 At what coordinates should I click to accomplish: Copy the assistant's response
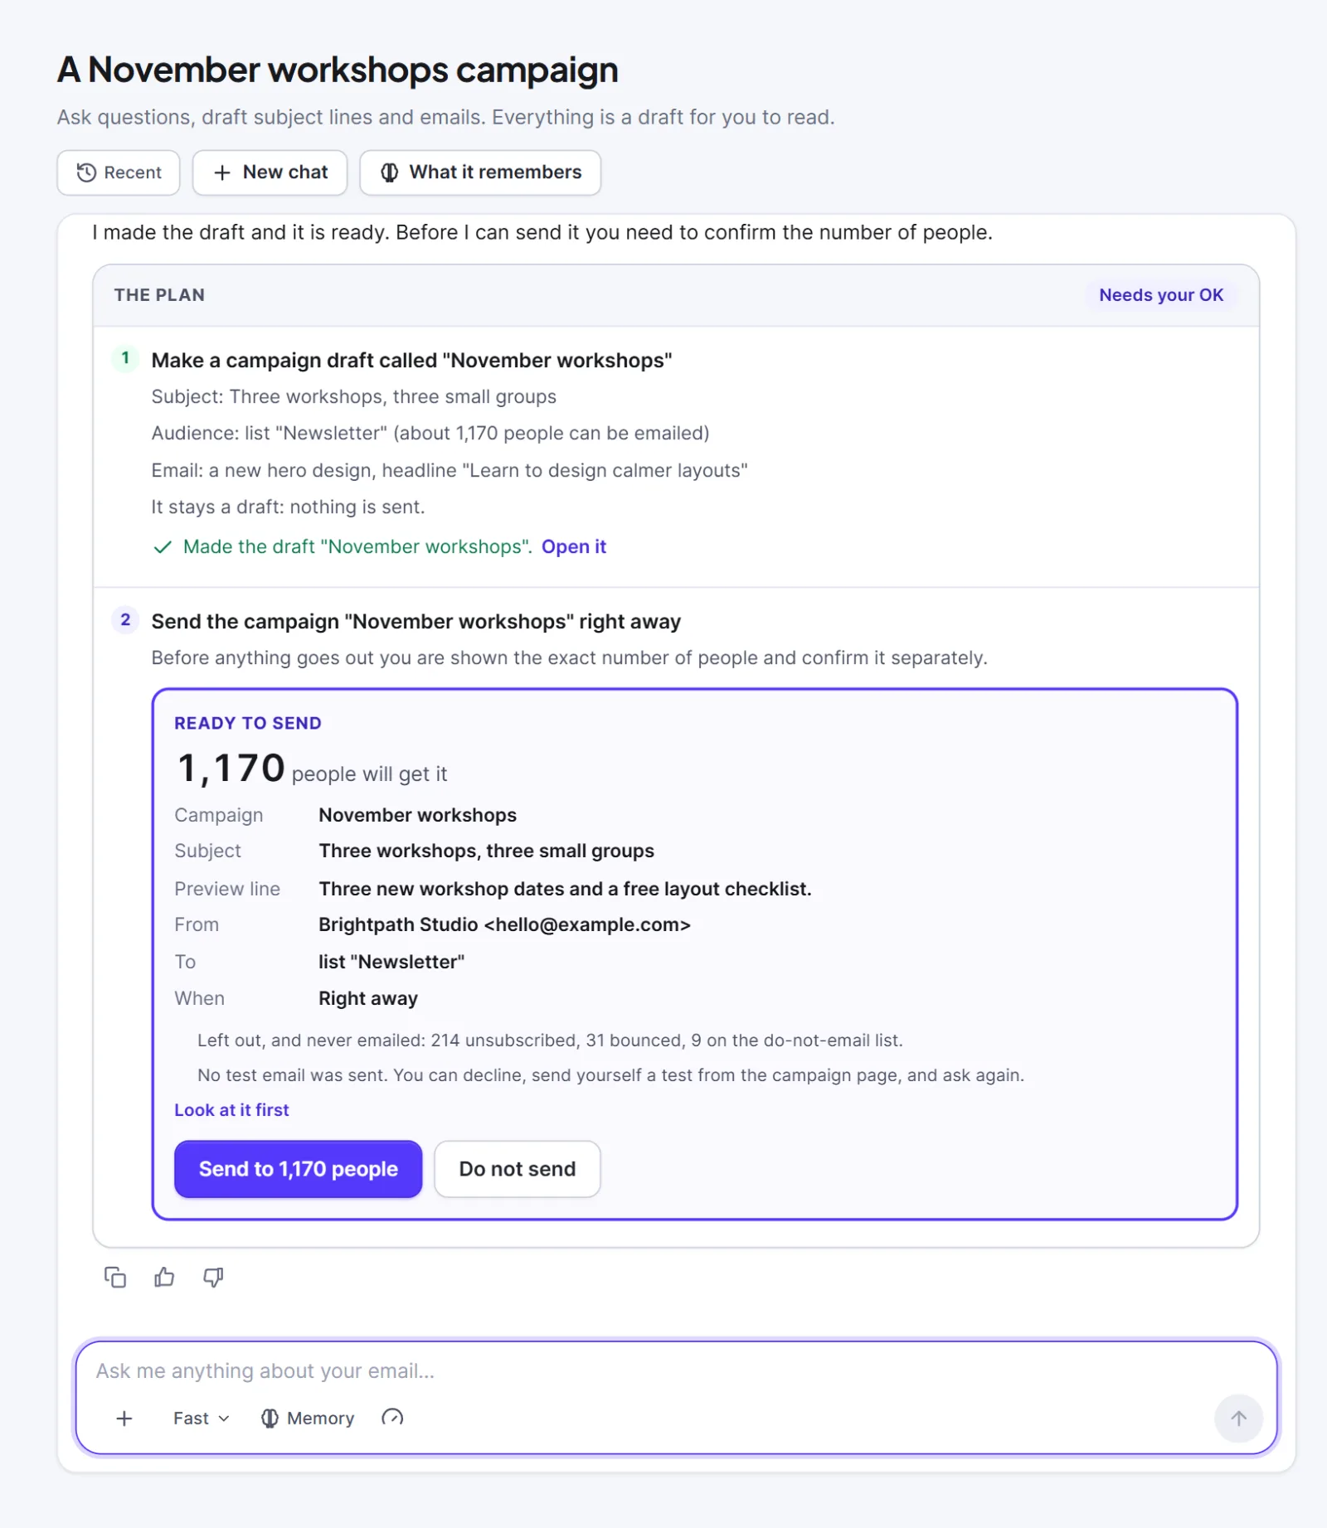115,1277
